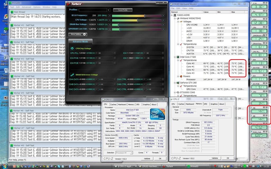Viewport: 271px width, 169px height.
Task: Click the Save Profile button
Action: pos(123,10)
